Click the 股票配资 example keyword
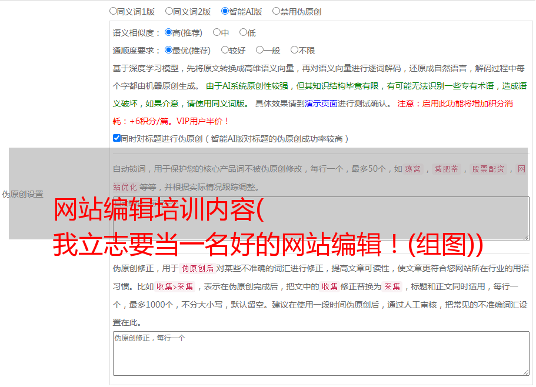Viewport: 536px width, 387px height. tap(488, 169)
